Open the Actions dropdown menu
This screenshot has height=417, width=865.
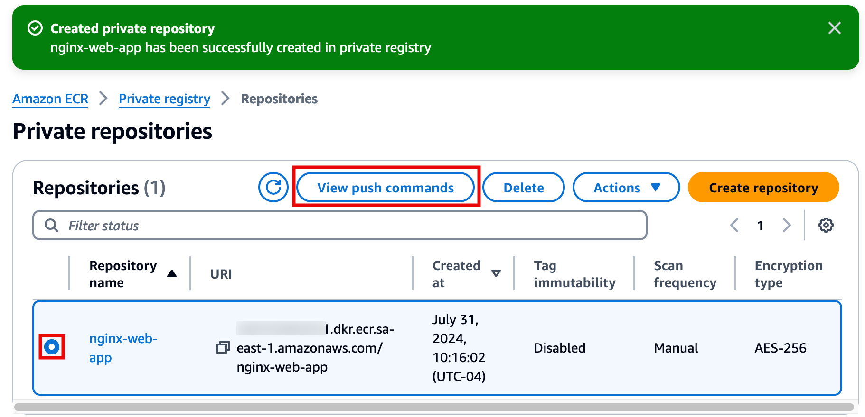[626, 188]
